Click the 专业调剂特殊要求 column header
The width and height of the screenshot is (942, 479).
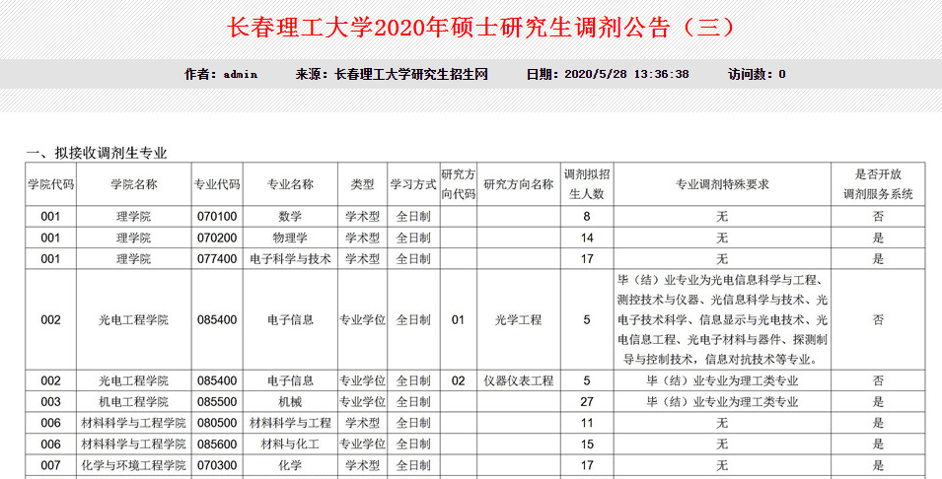(x=722, y=184)
